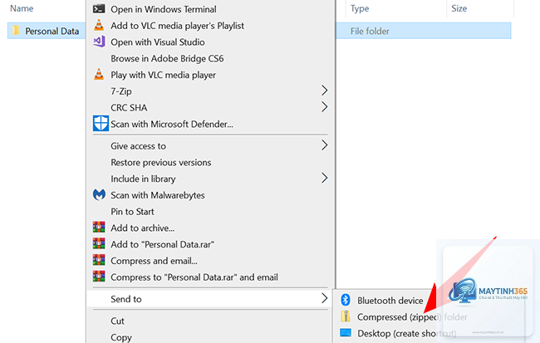The width and height of the screenshot is (540, 343).
Task: Expand the CRC SHA submenu arrow
Action: [x=324, y=107]
